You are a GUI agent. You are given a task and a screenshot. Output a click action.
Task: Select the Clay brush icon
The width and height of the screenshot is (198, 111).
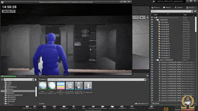tap(54, 107)
